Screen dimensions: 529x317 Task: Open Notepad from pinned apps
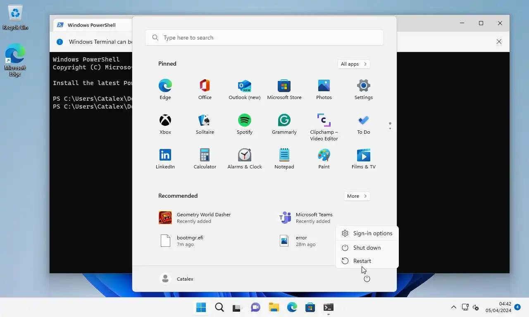(284, 158)
